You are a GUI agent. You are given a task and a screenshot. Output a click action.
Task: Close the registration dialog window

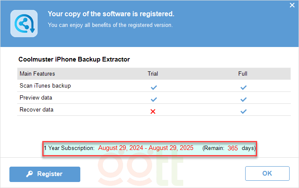coord(292,6)
